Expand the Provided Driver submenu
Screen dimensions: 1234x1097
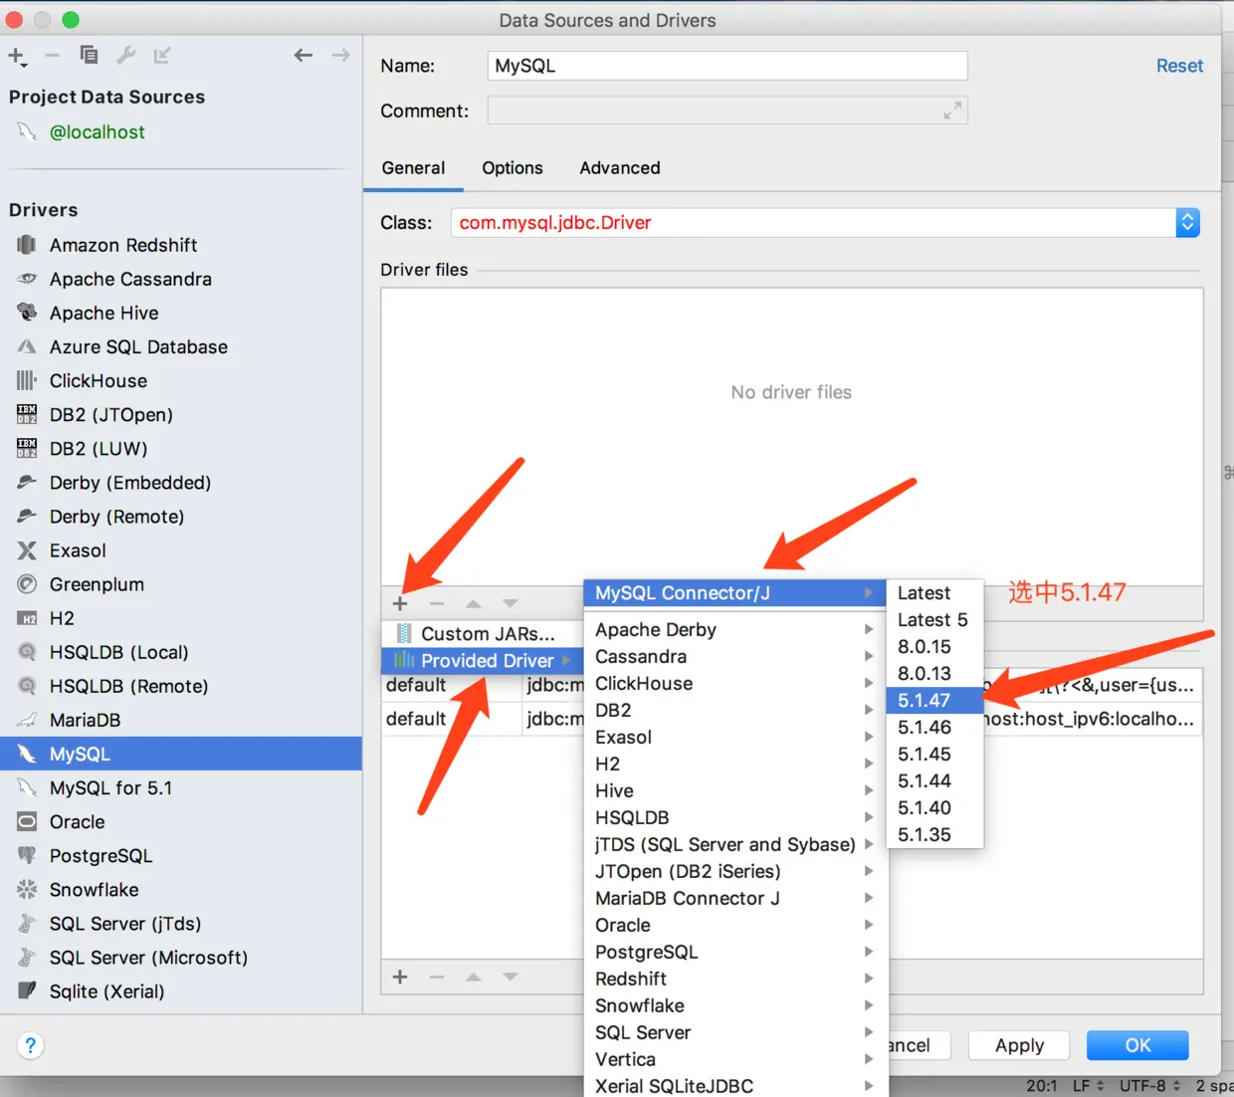coord(483,660)
